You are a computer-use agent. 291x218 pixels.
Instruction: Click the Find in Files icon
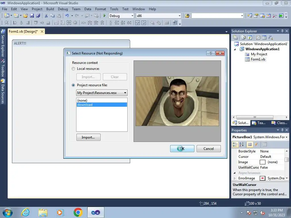187,16
